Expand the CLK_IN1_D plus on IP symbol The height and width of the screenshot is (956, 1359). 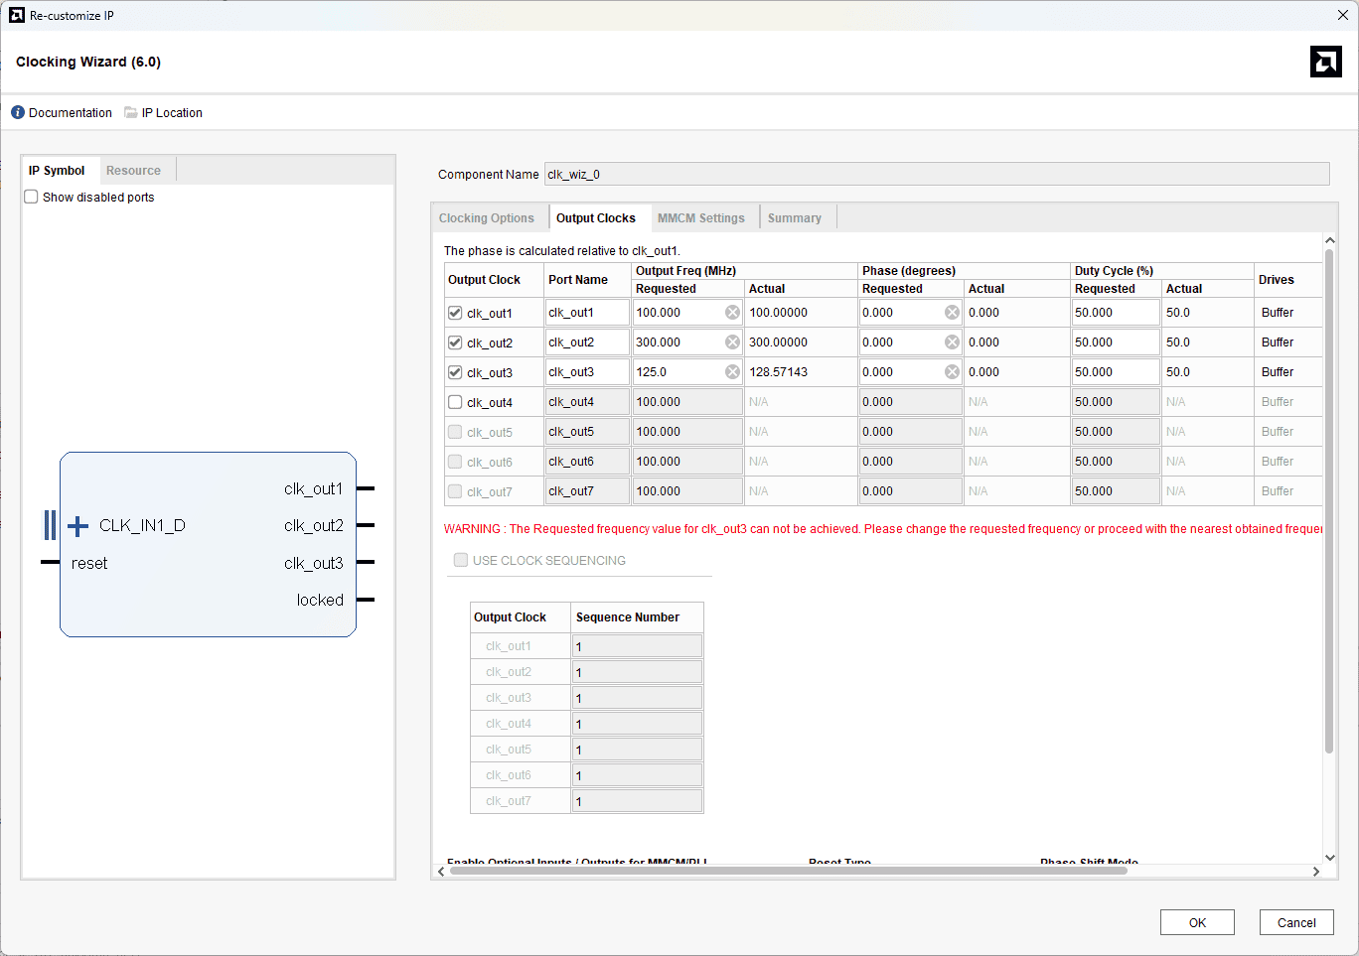(x=78, y=526)
